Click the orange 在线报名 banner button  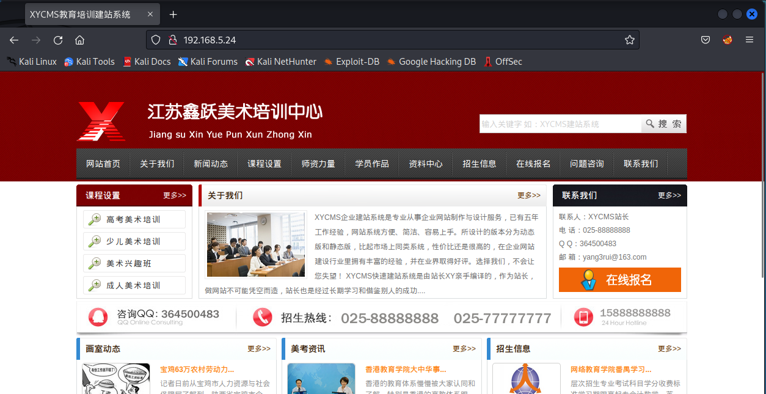tap(620, 280)
